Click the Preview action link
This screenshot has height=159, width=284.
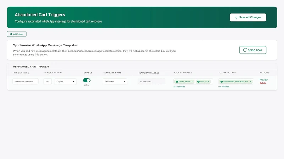point(263,79)
